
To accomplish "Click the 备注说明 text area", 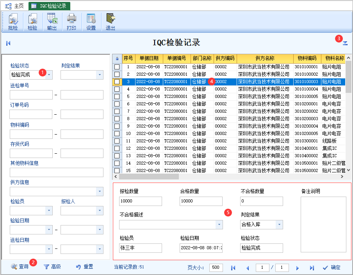I will click(x=323, y=225).
